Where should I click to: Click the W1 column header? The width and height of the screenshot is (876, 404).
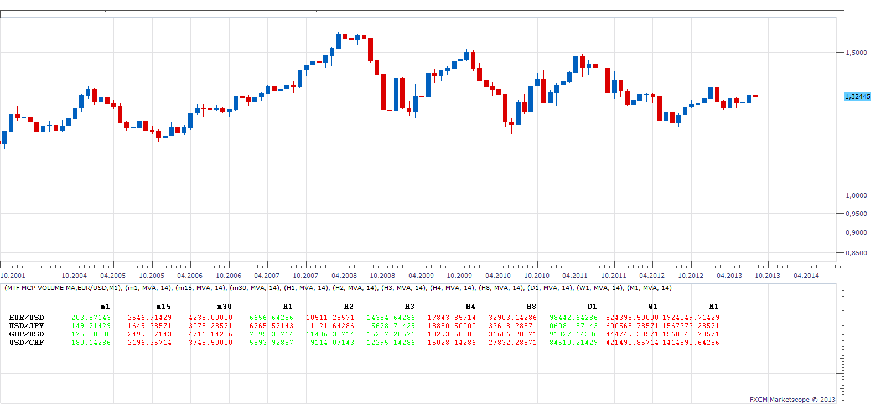tap(653, 307)
